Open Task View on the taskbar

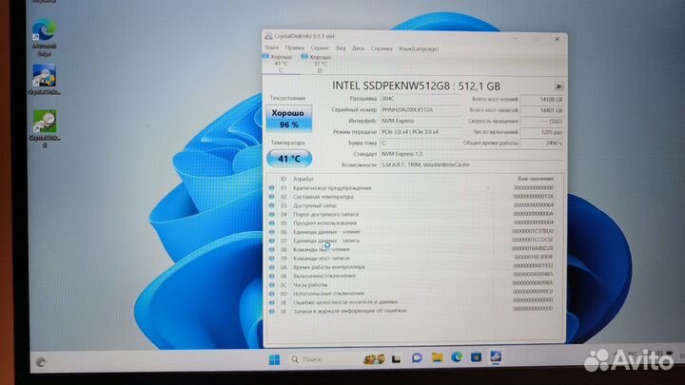pyautogui.click(x=396, y=358)
